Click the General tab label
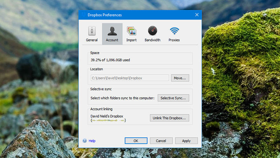Screen dimensions: 280x158 [x=92, y=40]
